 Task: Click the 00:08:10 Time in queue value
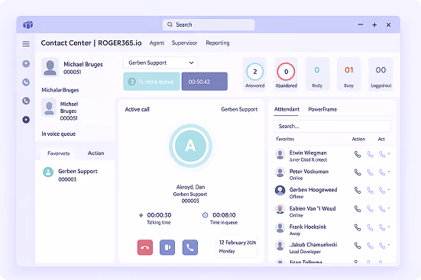click(x=224, y=215)
